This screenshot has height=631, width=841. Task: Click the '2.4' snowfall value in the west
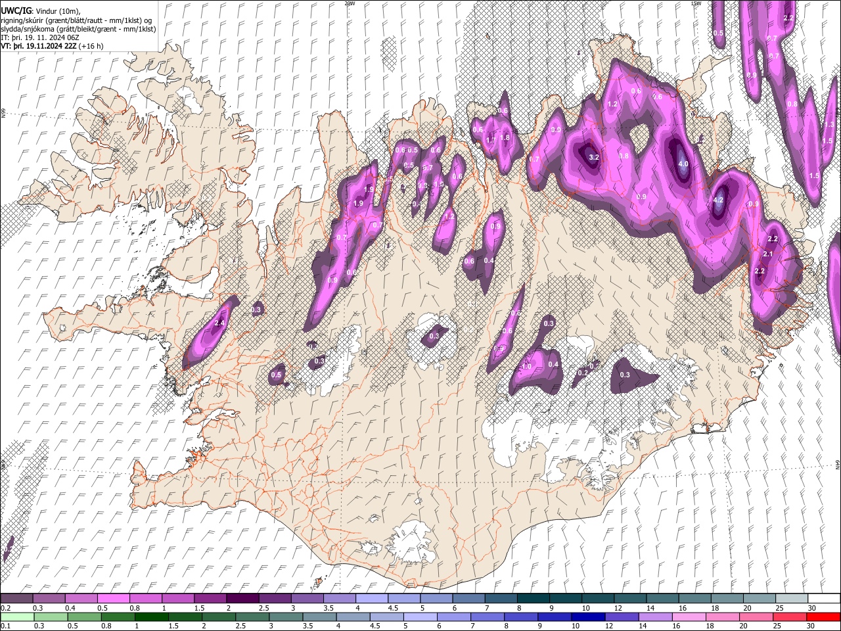tap(219, 323)
